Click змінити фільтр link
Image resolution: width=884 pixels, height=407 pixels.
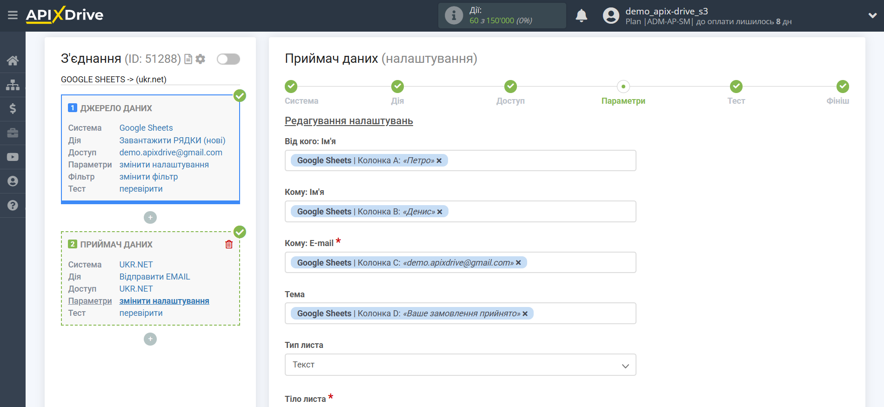(148, 177)
